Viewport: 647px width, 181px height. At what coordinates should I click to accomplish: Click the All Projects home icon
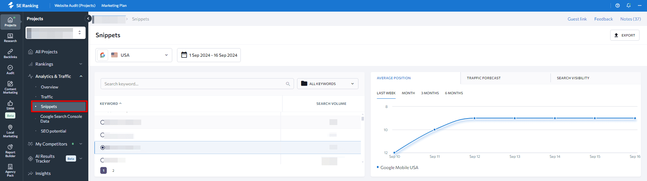(x=30, y=52)
